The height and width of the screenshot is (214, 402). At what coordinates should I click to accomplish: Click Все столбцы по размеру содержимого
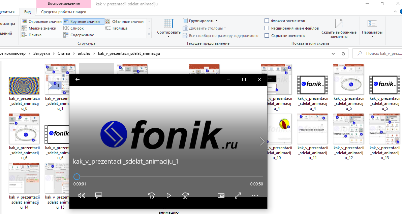(220, 36)
